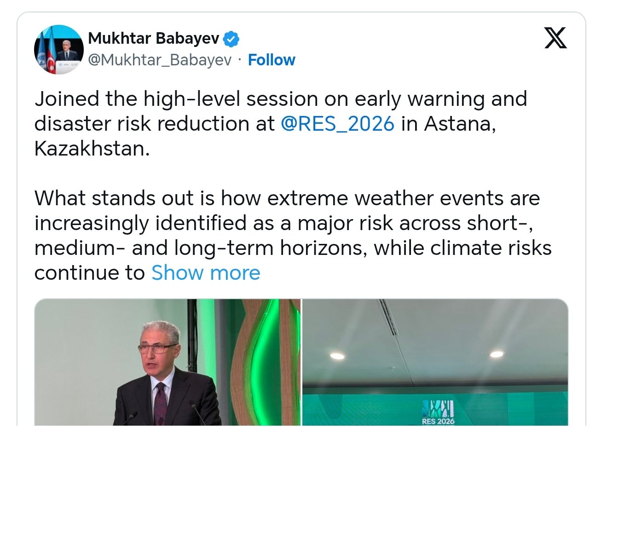Click the word "Kazakhstan." in the tweet

tap(92, 149)
